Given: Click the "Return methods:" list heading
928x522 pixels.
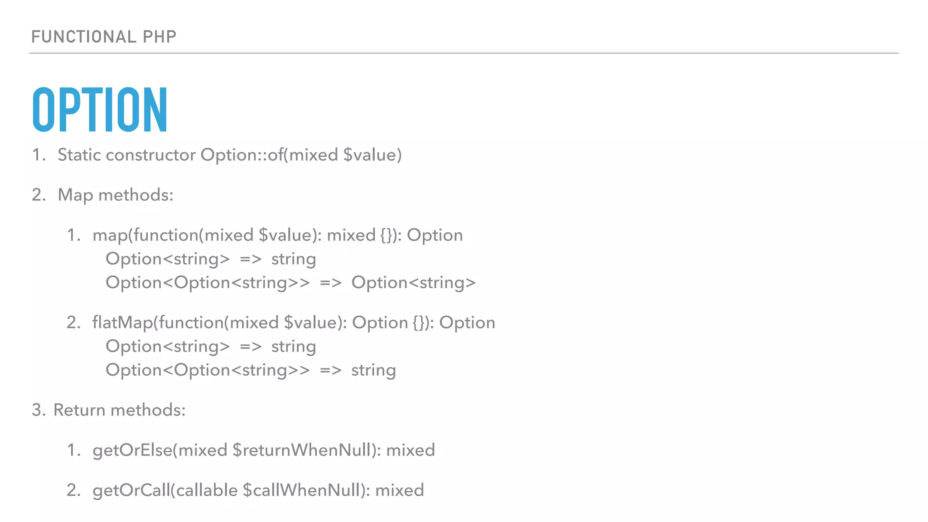Looking at the screenshot, I should 119,410.
